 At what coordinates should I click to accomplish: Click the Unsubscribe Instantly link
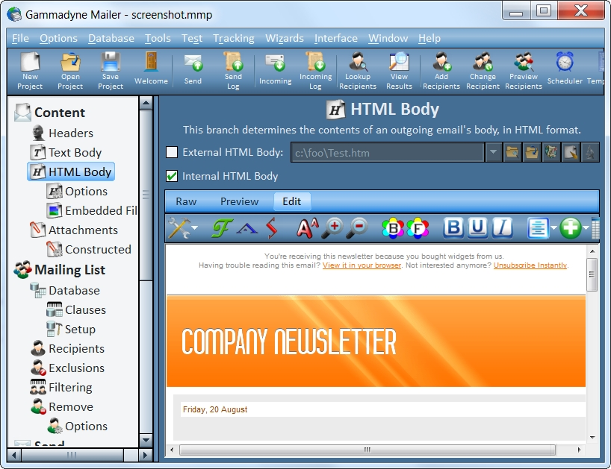pos(530,265)
